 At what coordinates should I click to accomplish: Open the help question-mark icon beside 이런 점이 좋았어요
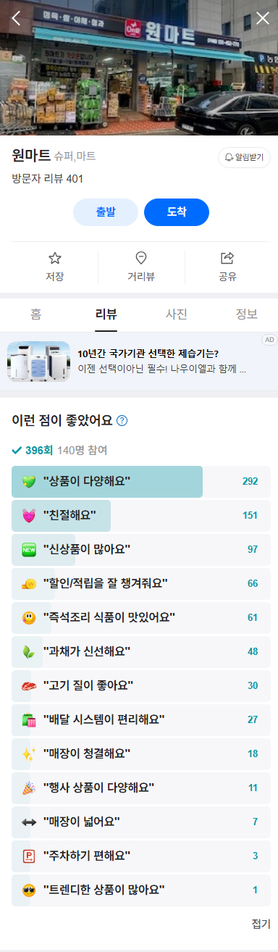122,420
